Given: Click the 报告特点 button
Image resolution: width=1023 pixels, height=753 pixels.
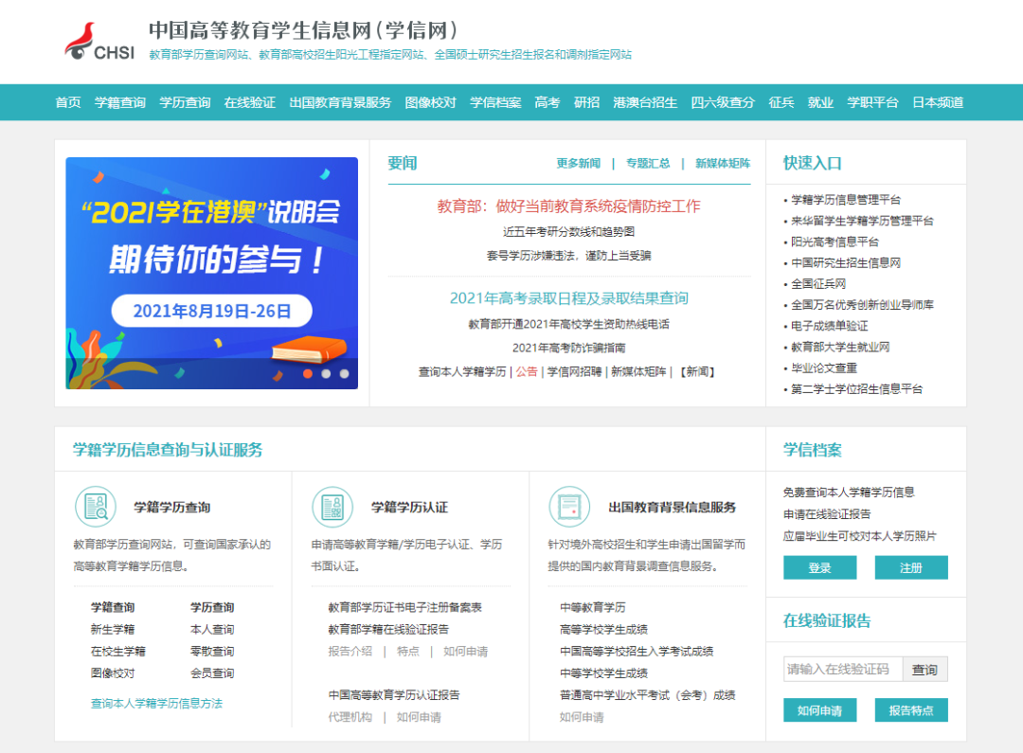Looking at the screenshot, I should pos(910,710).
